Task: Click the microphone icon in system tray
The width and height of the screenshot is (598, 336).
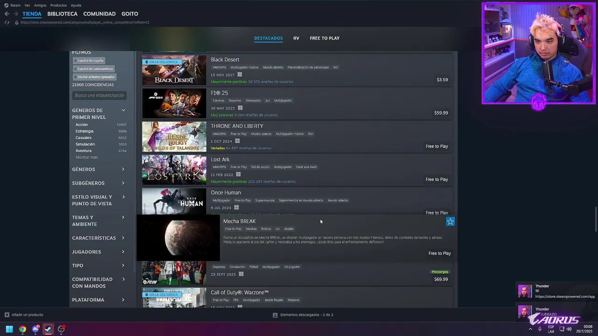Action: point(540,329)
